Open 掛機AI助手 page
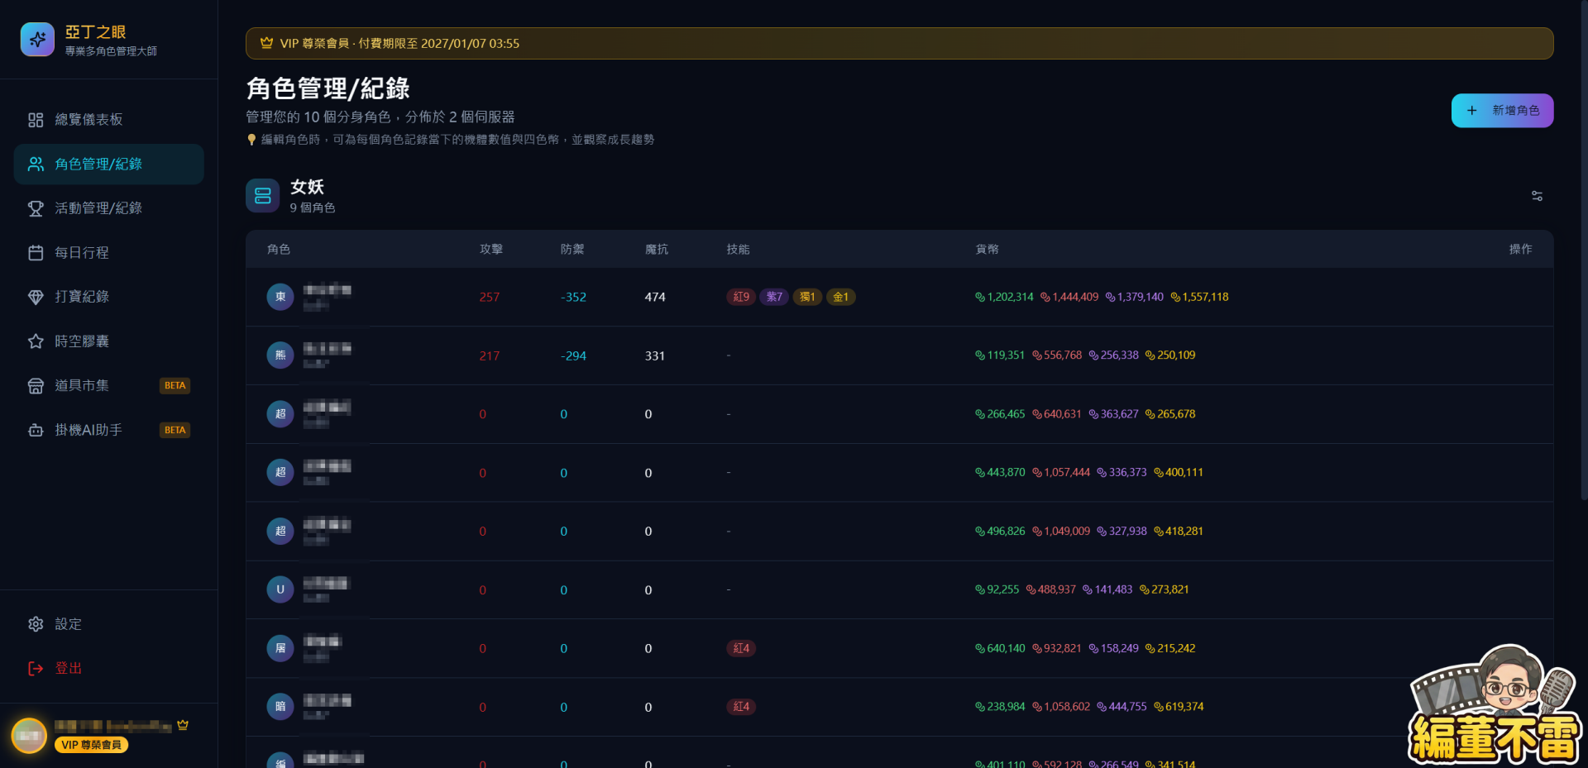This screenshot has height=768, width=1588. [108, 430]
